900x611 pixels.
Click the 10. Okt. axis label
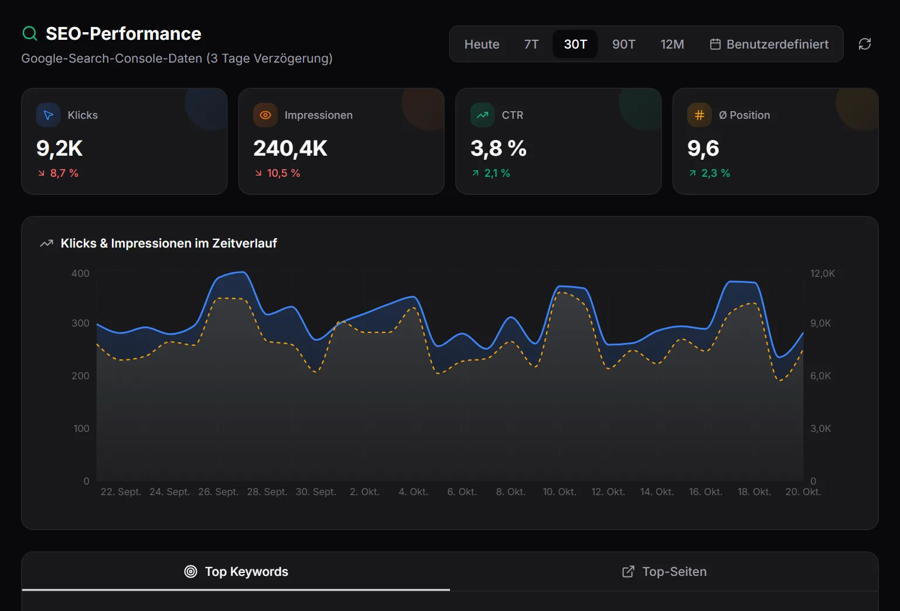(560, 492)
